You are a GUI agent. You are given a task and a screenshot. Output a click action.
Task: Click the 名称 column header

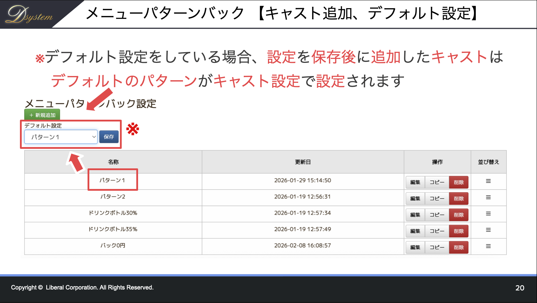pyautogui.click(x=113, y=162)
